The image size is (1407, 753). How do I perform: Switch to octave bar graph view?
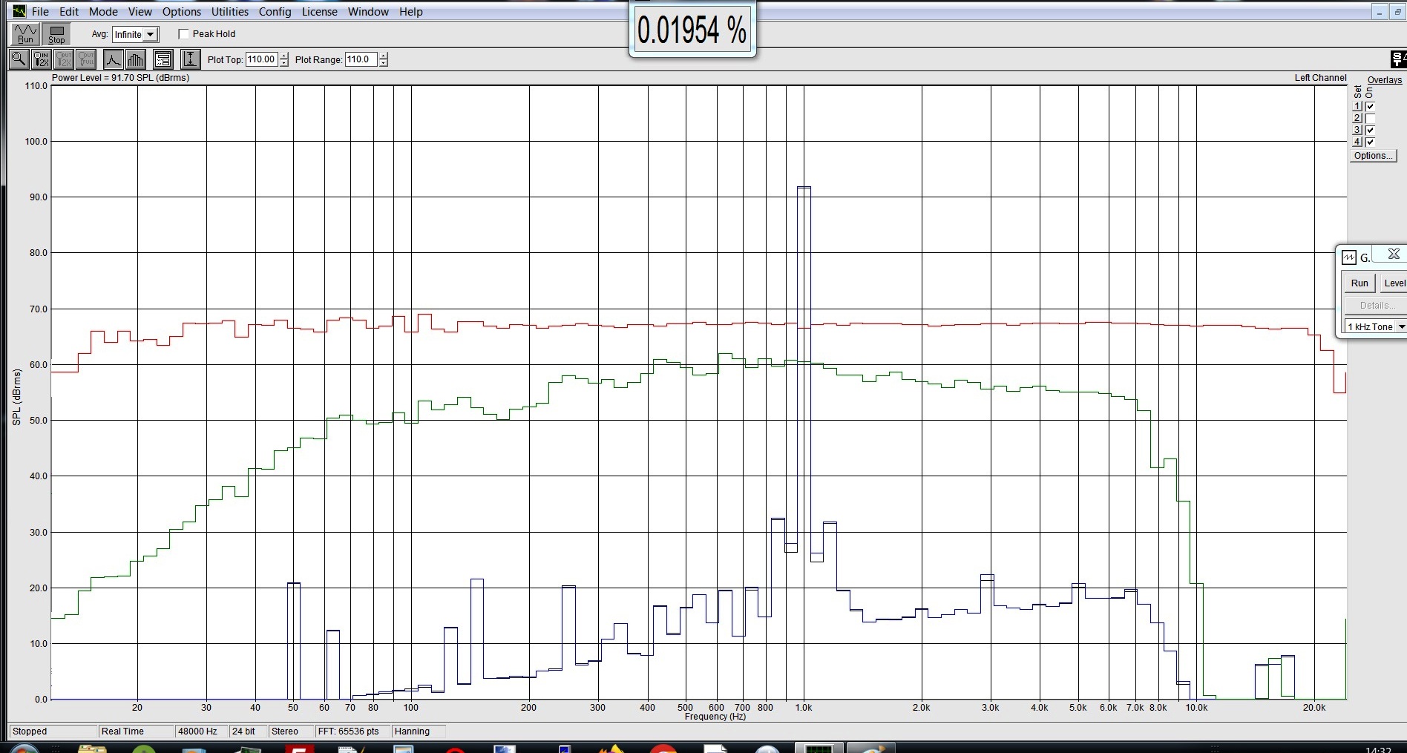[x=136, y=59]
